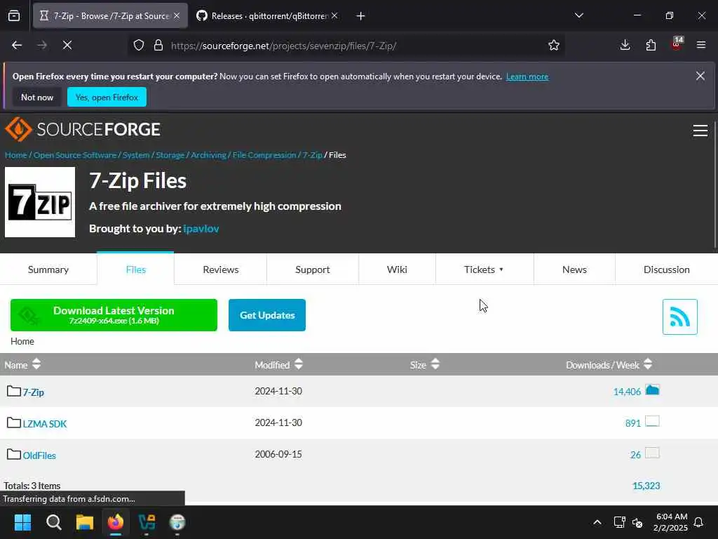Viewport: 718px width, 539px height.
Task: Sort the file list by Name
Action: pyautogui.click(x=22, y=365)
